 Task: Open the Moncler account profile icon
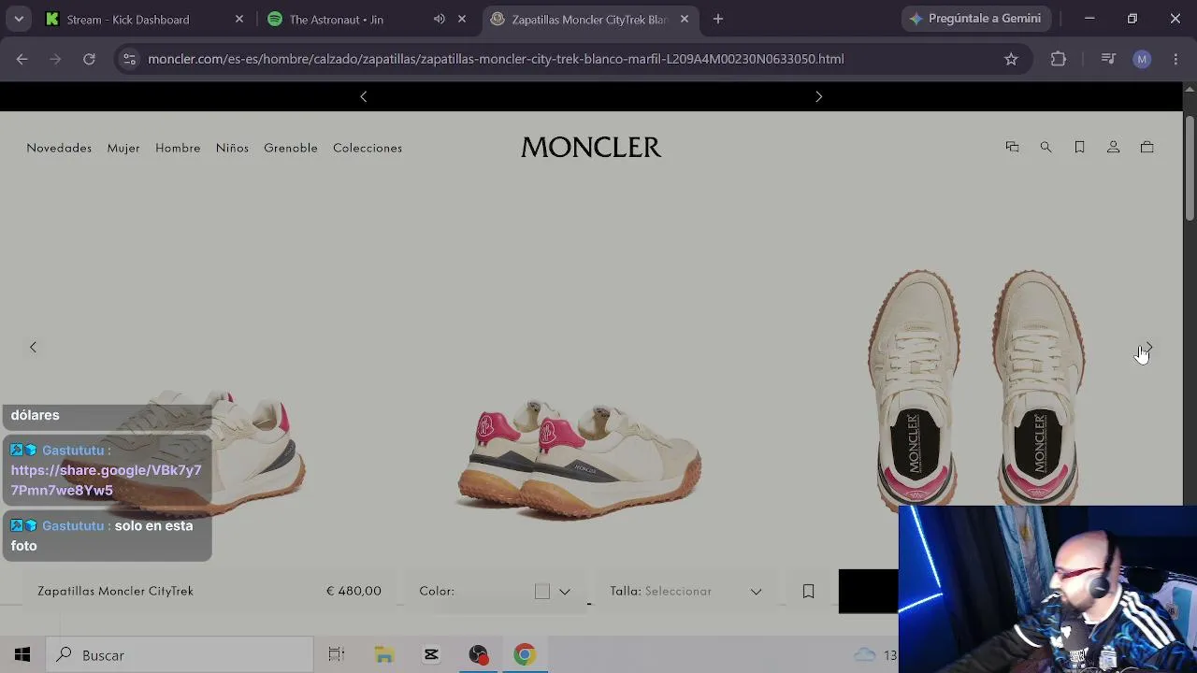pos(1113,147)
